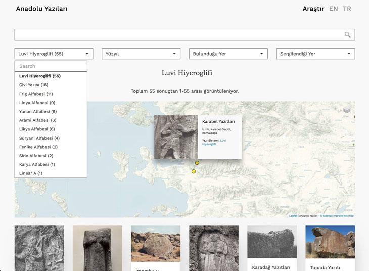Open the map layers control icon
This screenshot has width=369, height=271.
point(347,110)
